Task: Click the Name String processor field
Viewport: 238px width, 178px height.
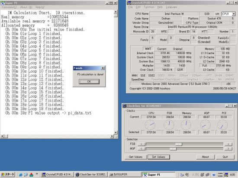Action: [192, 27]
